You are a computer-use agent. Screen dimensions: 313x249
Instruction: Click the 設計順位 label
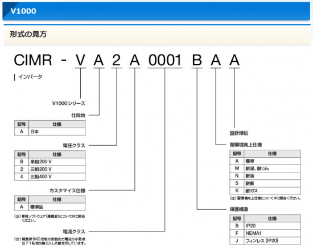click(239, 133)
